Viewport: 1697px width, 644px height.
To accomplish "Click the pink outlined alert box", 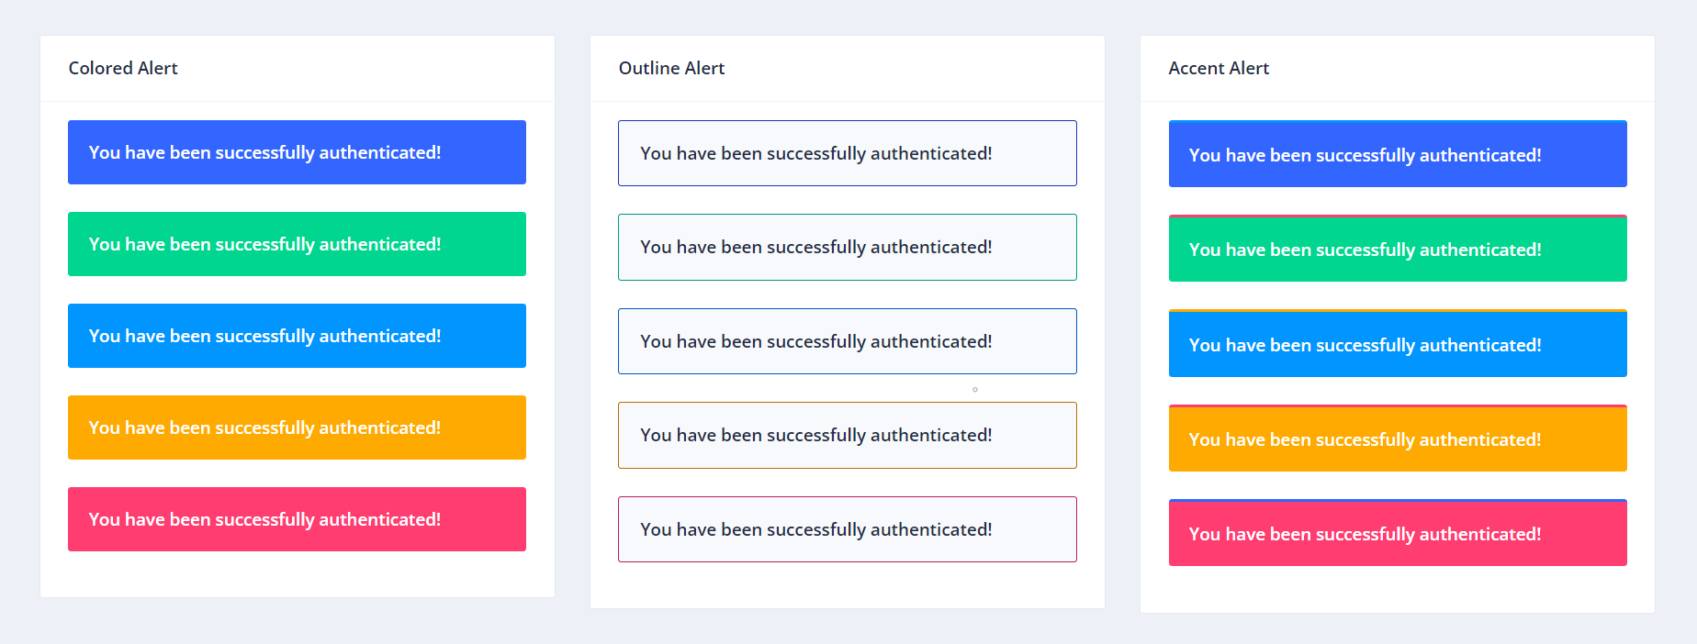I will (x=847, y=529).
